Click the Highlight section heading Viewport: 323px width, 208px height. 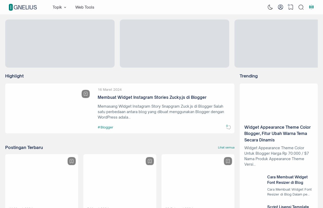[15, 76]
